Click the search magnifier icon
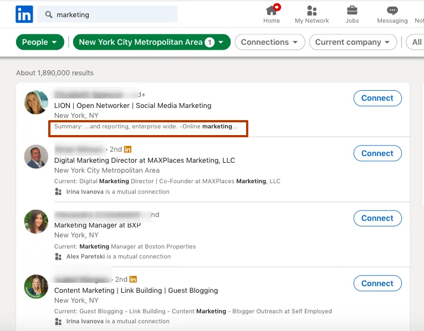The image size is (424, 331). click(49, 14)
